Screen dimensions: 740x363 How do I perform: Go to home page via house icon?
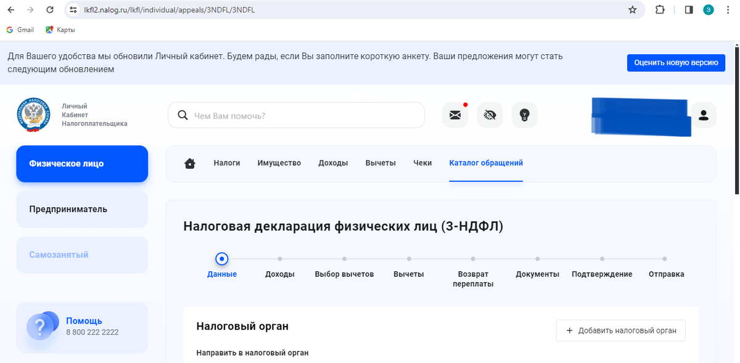(x=190, y=163)
